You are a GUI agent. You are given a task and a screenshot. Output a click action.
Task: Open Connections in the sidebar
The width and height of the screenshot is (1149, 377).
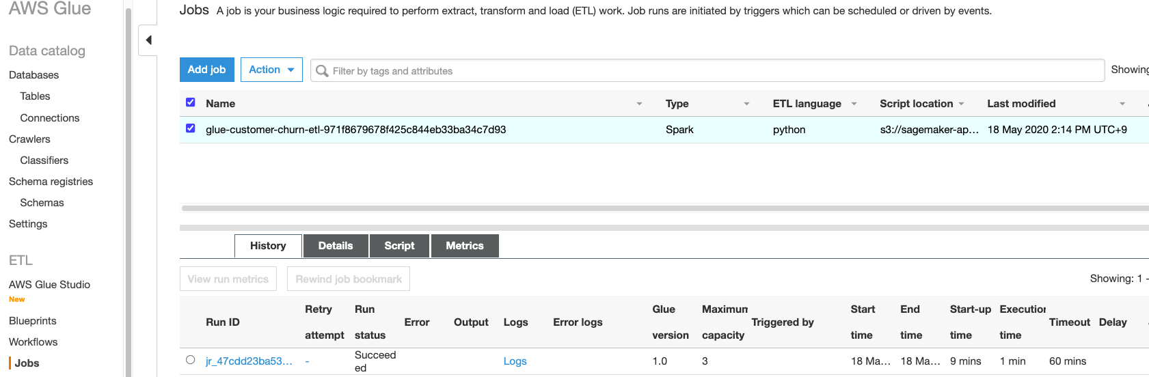tap(50, 118)
